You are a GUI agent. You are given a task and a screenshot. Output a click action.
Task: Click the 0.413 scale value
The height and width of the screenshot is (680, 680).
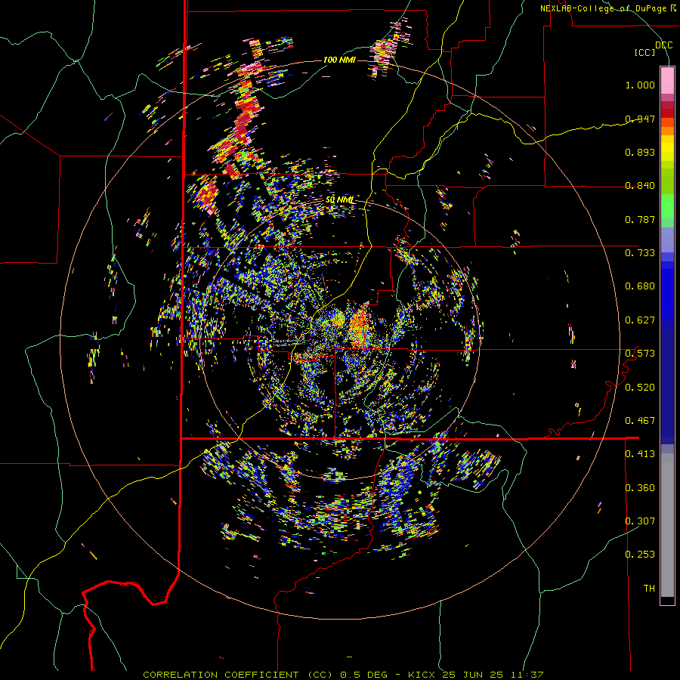click(x=640, y=454)
